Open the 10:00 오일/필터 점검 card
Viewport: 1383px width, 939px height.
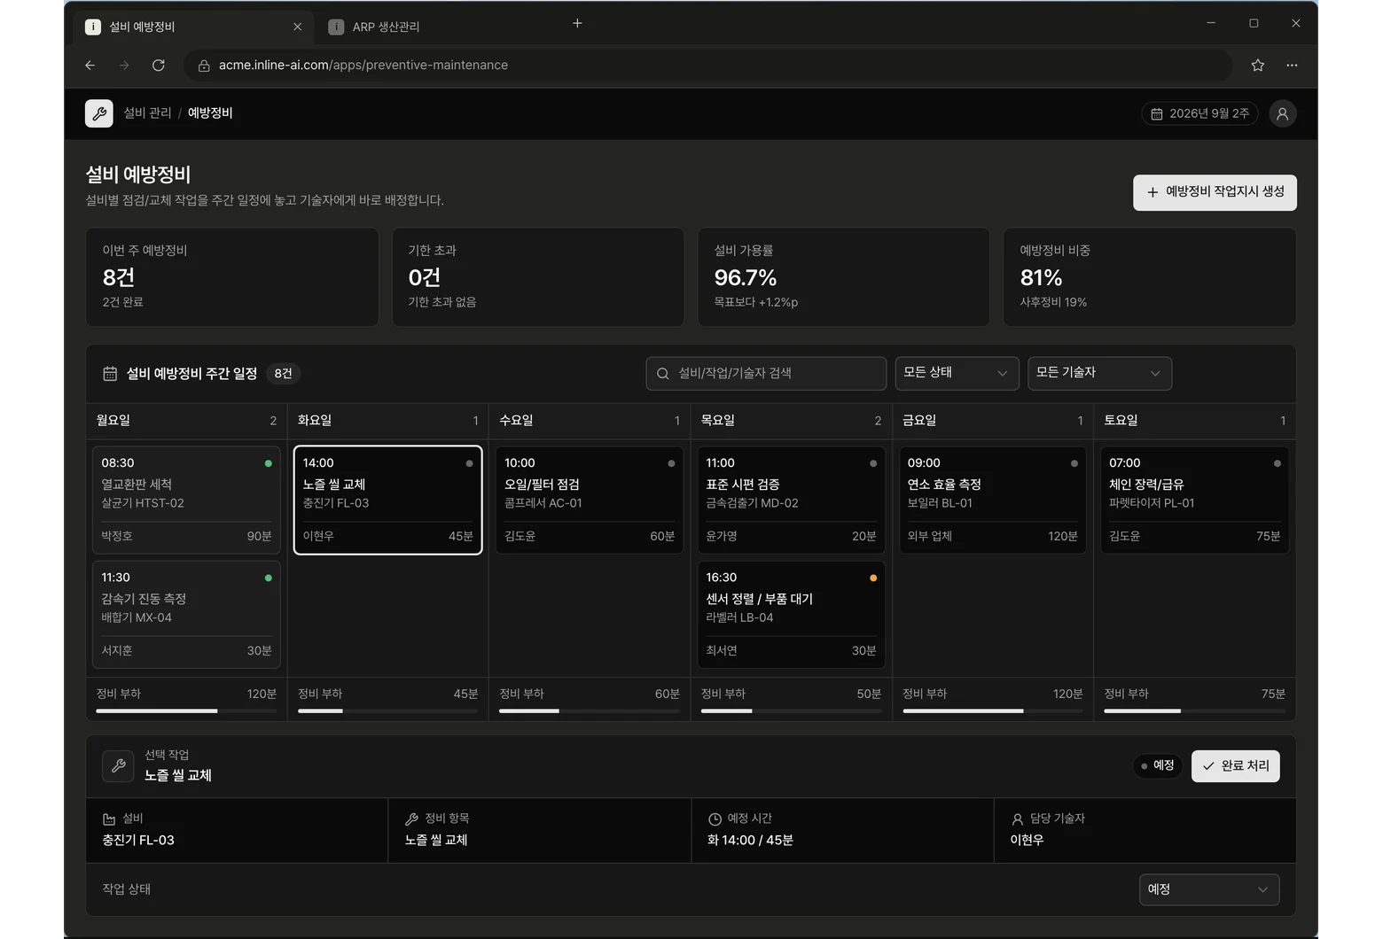click(x=590, y=500)
